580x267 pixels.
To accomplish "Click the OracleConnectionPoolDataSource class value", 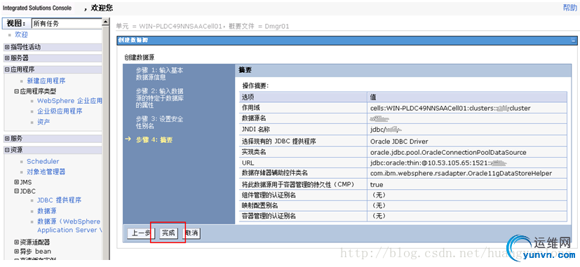I will coord(448,152).
